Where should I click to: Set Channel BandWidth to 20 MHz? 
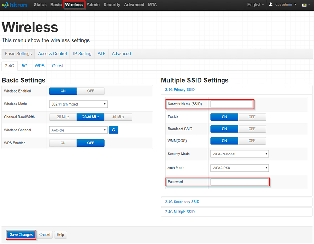coord(63,117)
